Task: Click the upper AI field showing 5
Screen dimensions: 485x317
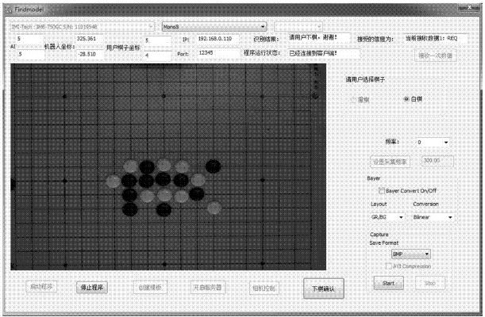Action: pyautogui.click(x=30, y=39)
